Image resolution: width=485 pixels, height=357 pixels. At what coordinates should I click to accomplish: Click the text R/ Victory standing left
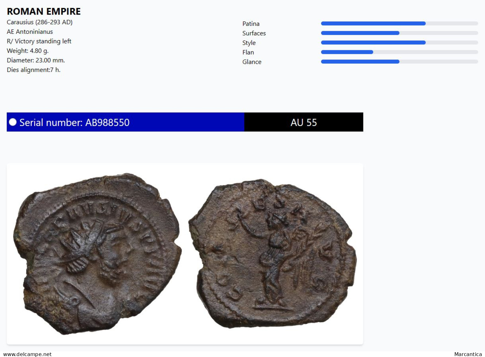coord(39,41)
